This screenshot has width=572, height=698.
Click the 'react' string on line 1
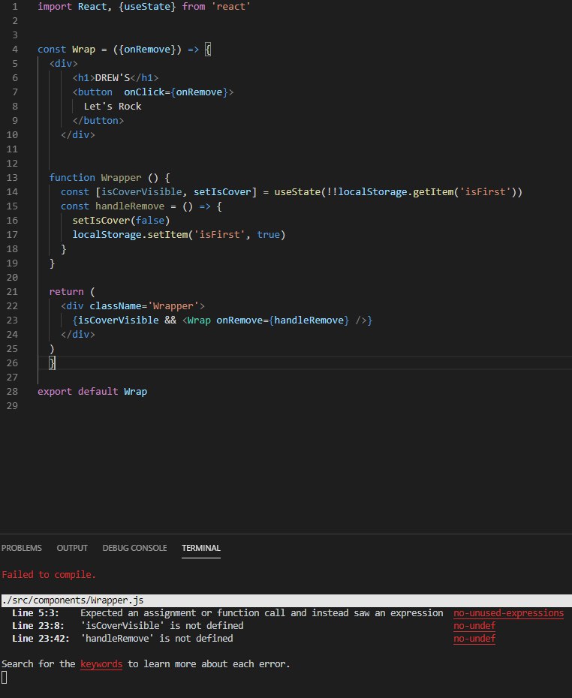pyautogui.click(x=230, y=7)
